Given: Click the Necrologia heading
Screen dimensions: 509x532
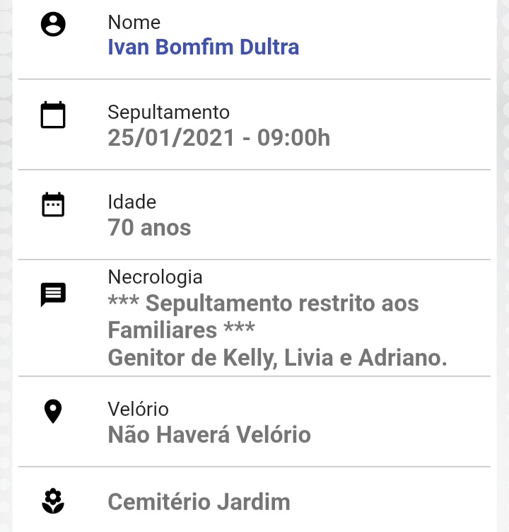Looking at the screenshot, I should (155, 277).
